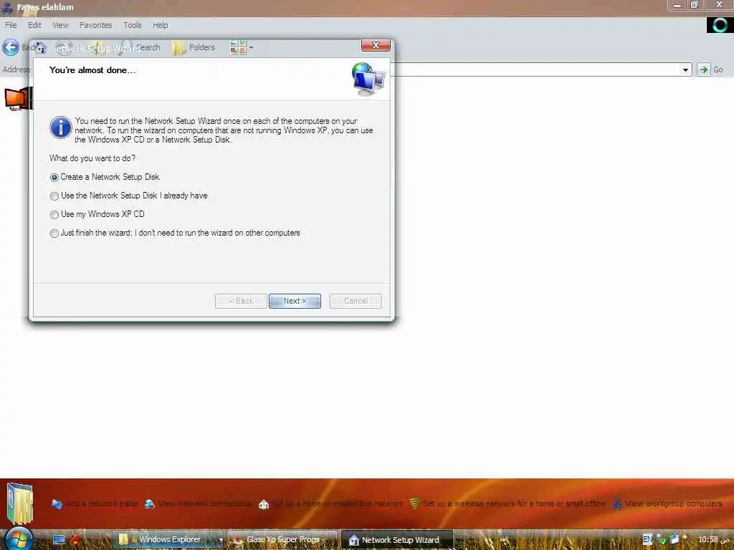Click the View workgroup computers link
Viewport: 734px width, 550px height.
click(673, 503)
